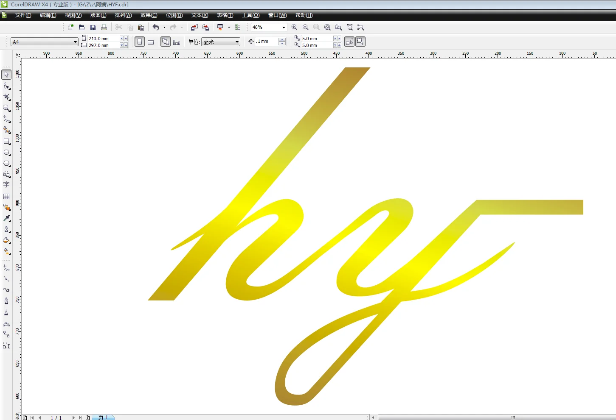Expand the A4 paper size dropdown
The image size is (616, 420).
[x=75, y=42]
